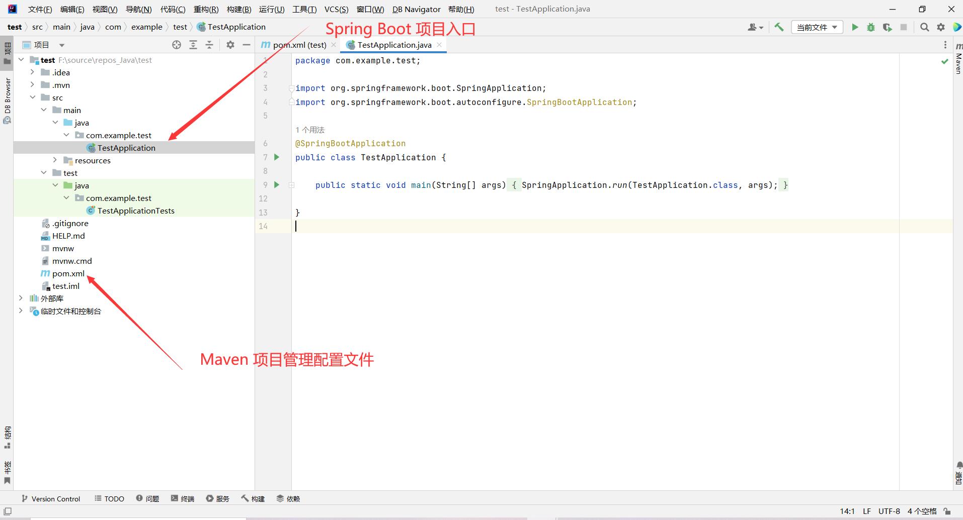Toggle the read-only lock icon in the status bar
Viewport: 963px width, 520px height.
coord(947,511)
